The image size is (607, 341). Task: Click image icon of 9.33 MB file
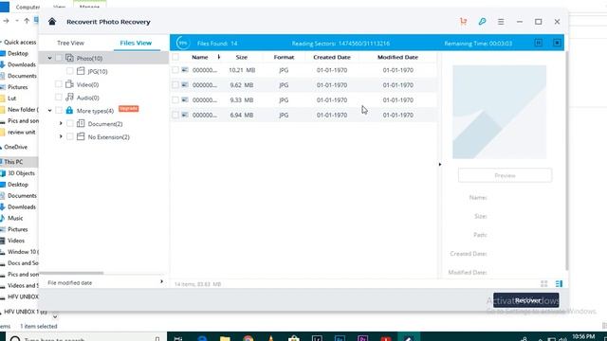pyautogui.click(x=185, y=99)
